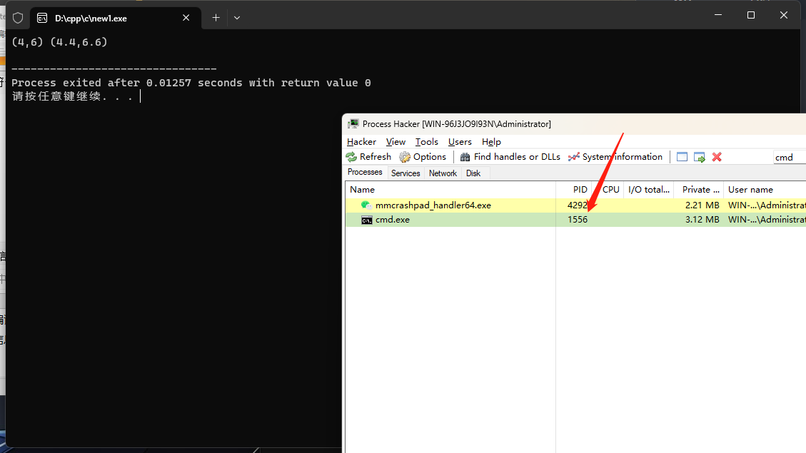Click the Refresh toolbar button

368,157
